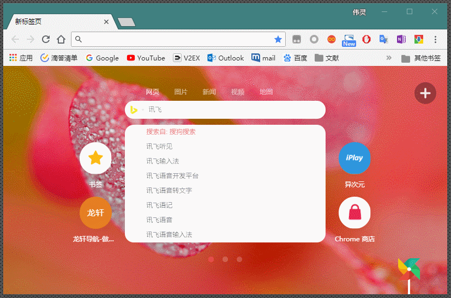
Task: Open the OneNote extension icon
Action: pyautogui.click(x=401, y=39)
